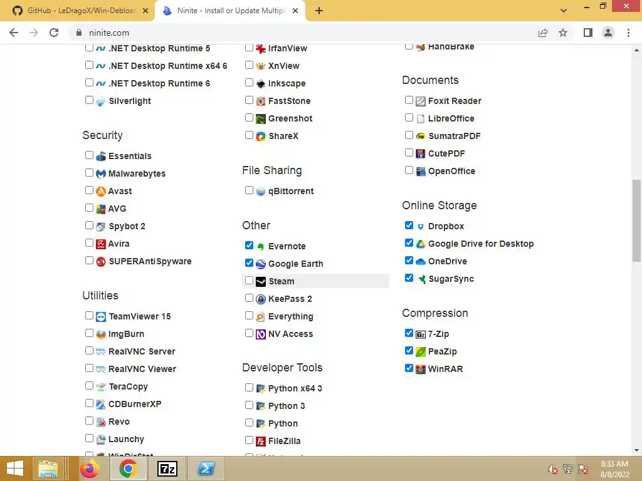Uncheck the WinRAR checkbox

tap(409, 368)
